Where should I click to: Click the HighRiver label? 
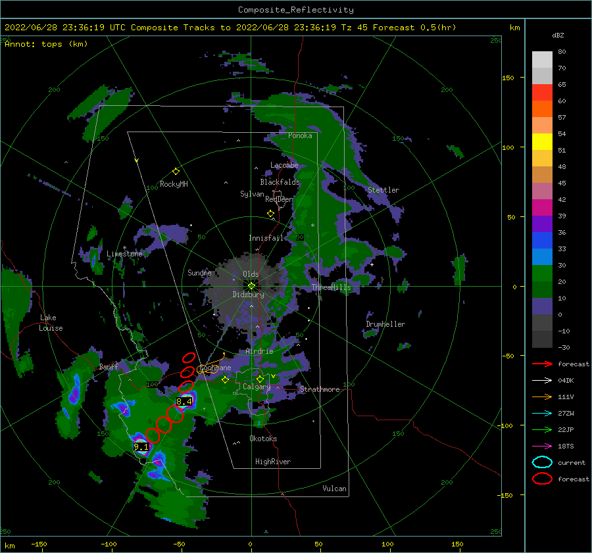(273, 462)
